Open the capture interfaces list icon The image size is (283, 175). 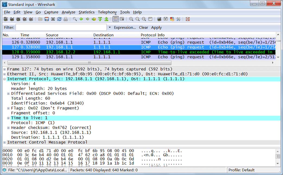point(6,19)
